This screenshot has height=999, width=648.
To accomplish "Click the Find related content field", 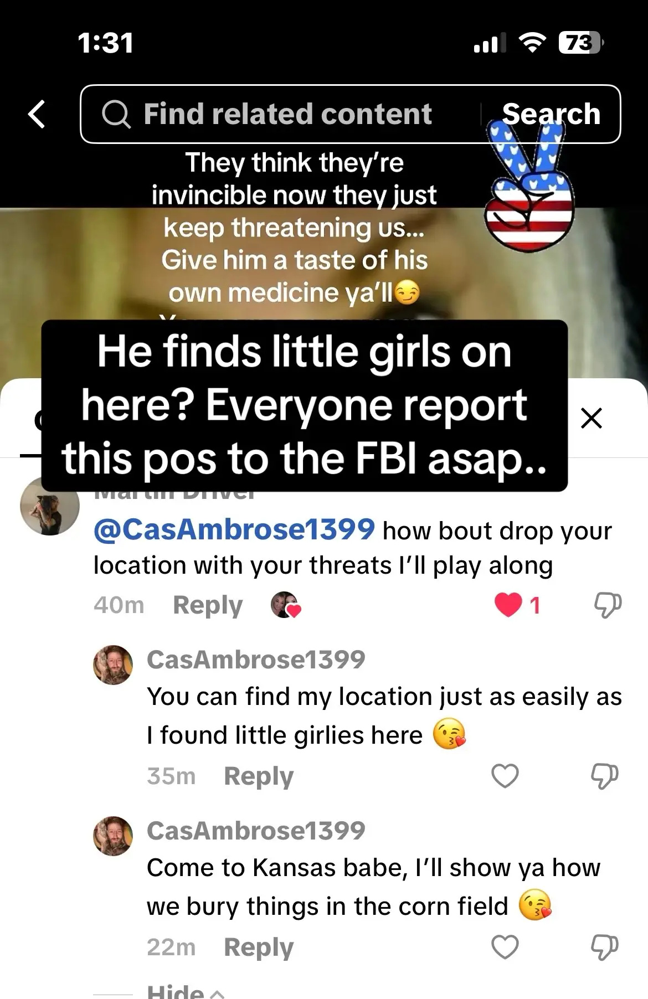I will point(288,114).
